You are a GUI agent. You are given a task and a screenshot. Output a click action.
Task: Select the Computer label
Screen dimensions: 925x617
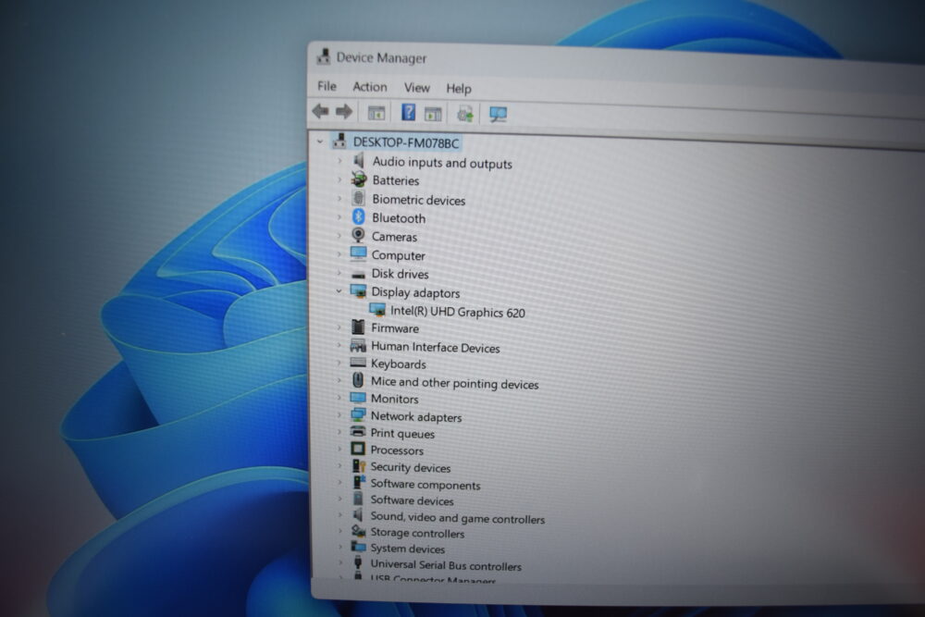398,255
